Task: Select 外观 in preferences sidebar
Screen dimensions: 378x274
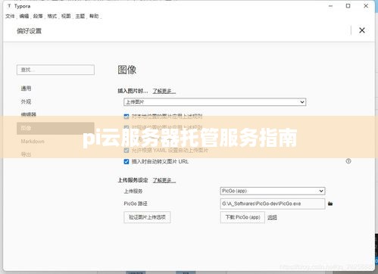Action: (26, 101)
